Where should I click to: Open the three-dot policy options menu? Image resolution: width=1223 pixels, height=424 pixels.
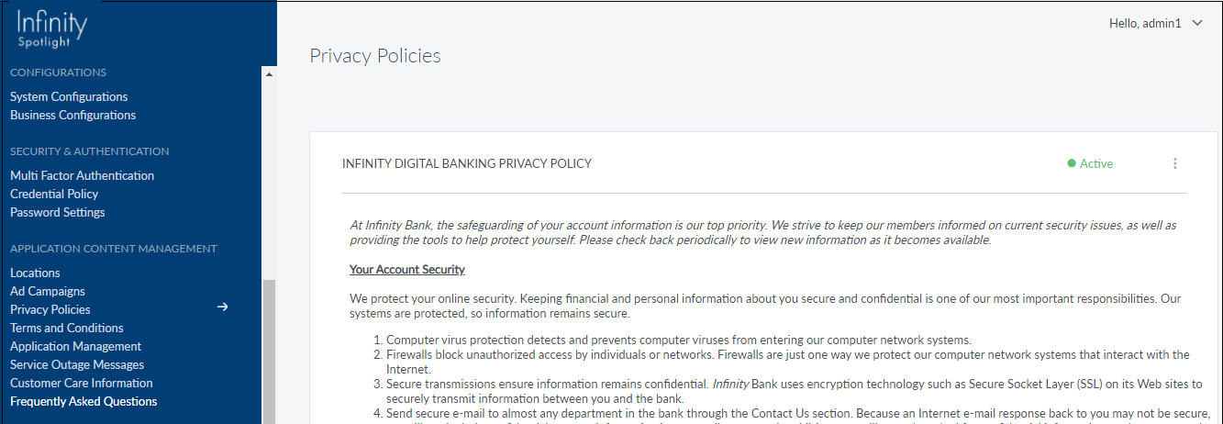point(1174,163)
